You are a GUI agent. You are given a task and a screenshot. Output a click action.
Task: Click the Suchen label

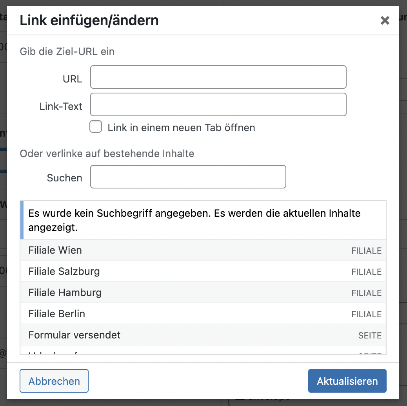pos(64,178)
